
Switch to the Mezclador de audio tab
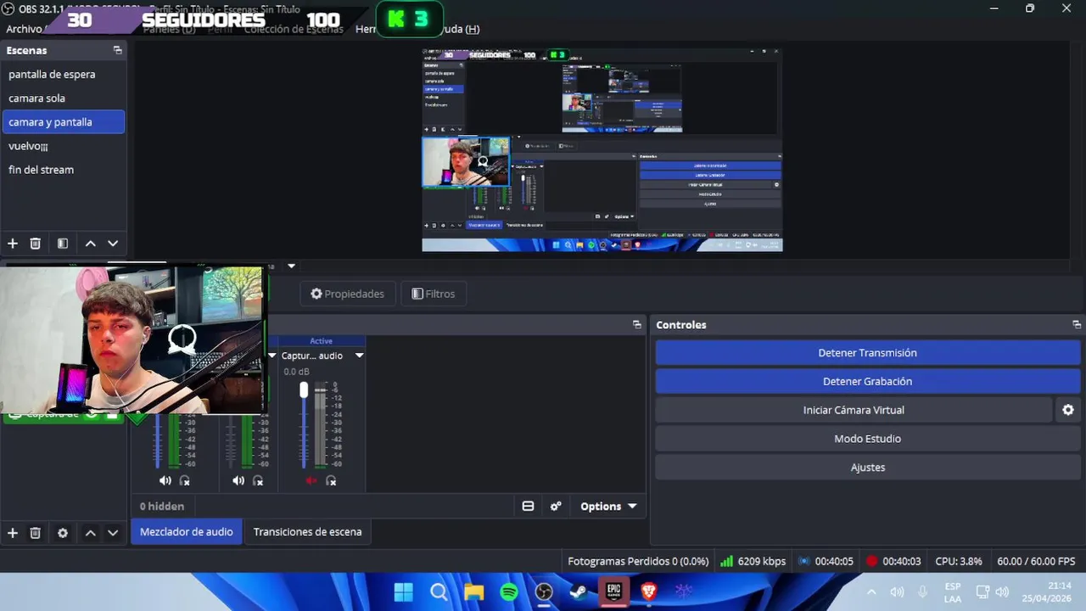coord(187,532)
